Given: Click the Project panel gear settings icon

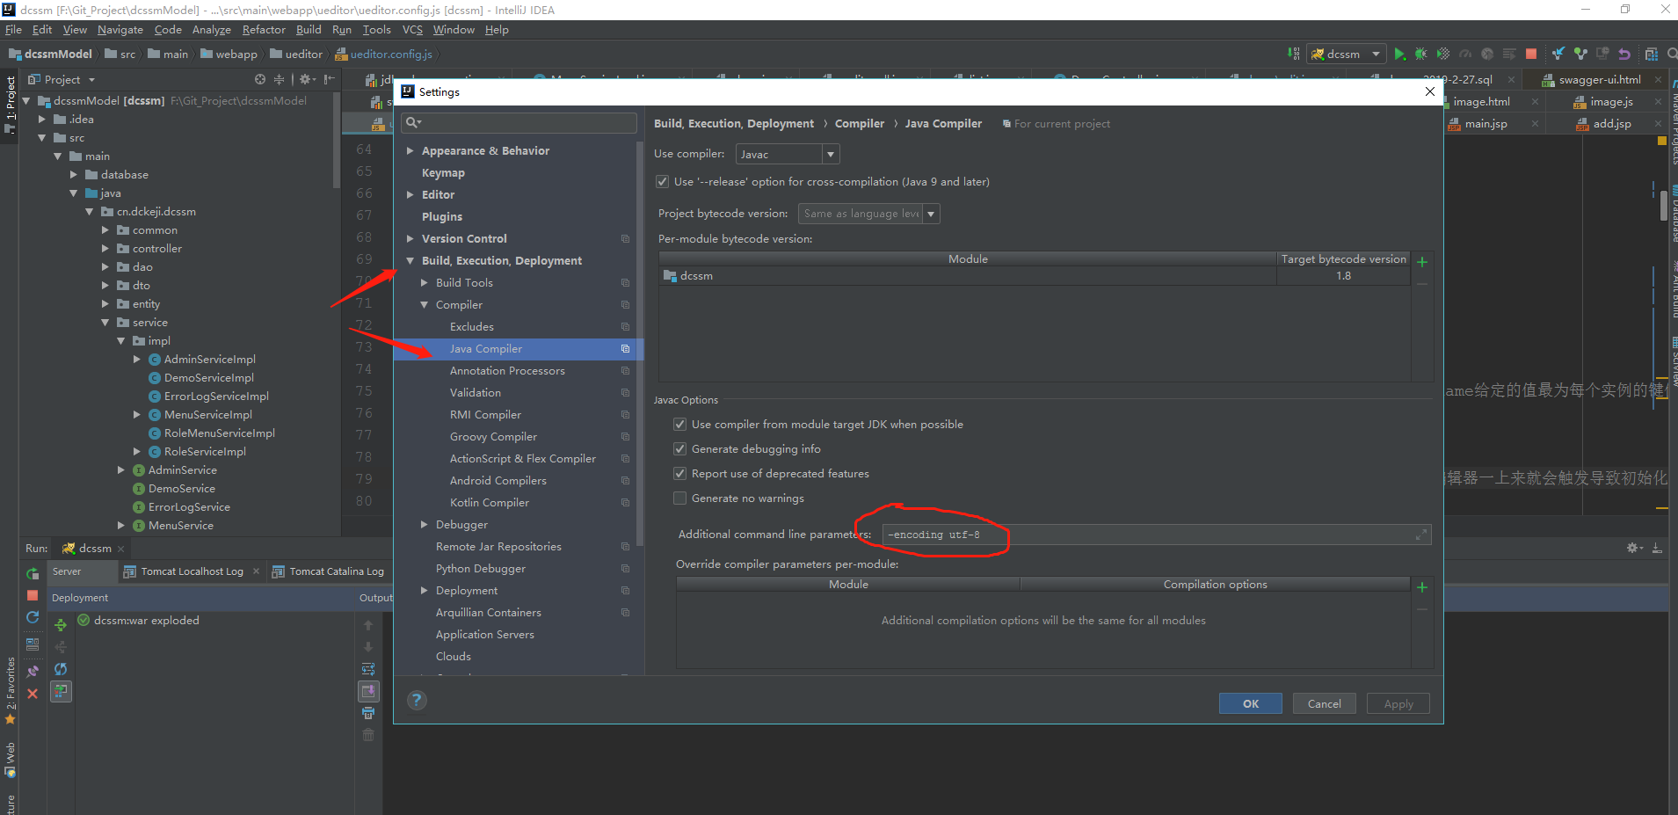Looking at the screenshot, I should click(x=307, y=79).
